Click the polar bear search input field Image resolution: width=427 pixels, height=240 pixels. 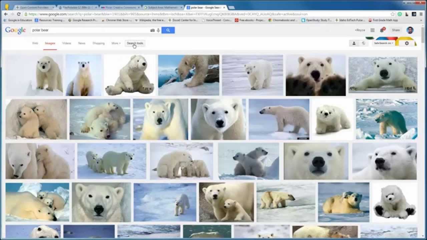pos(90,30)
